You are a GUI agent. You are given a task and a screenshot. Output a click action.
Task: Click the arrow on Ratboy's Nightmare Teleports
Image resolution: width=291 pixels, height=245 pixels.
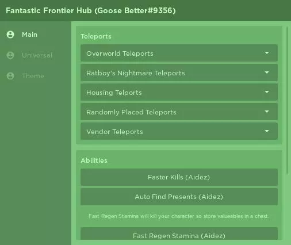pyautogui.click(x=267, y=72)
